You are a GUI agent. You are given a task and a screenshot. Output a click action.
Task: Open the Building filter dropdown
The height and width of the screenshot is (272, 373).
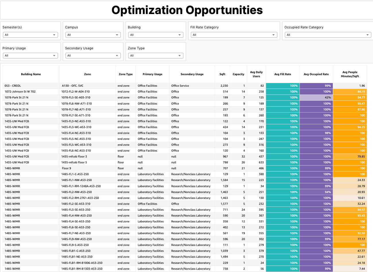point(155,34)
